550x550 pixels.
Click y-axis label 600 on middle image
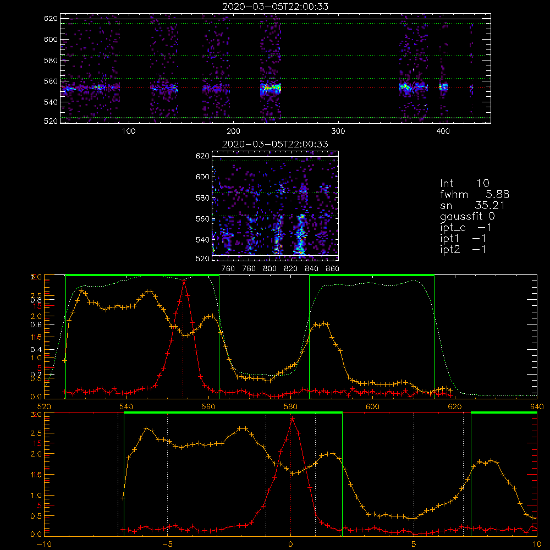(x=203, y=177)
